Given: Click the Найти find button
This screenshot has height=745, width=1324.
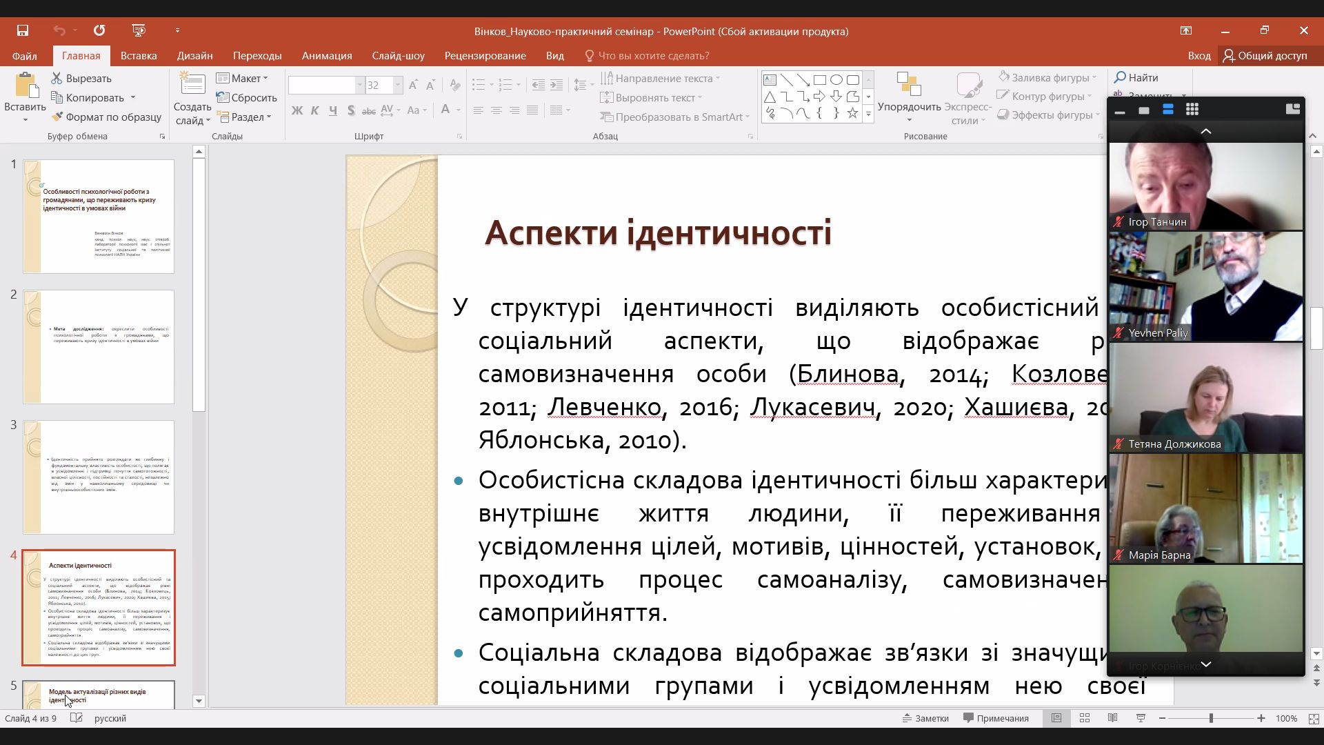Looking at the screenshot, I should 1136,78.
